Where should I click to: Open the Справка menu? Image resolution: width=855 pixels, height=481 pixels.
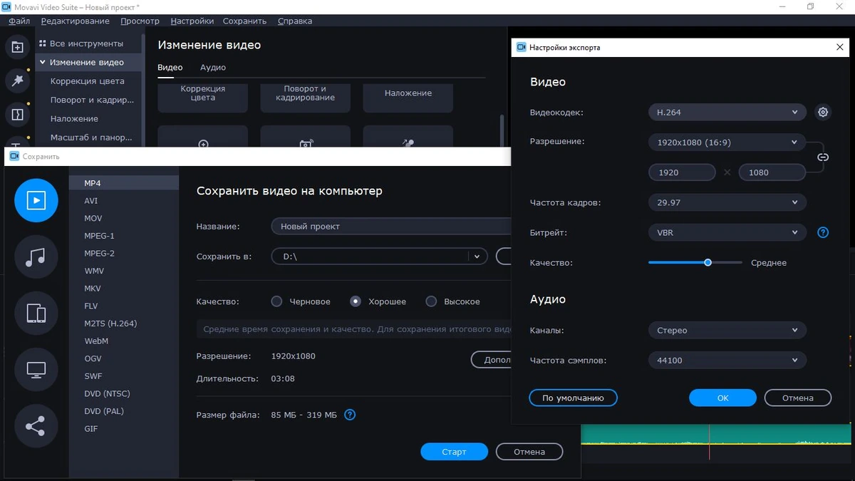295,21
